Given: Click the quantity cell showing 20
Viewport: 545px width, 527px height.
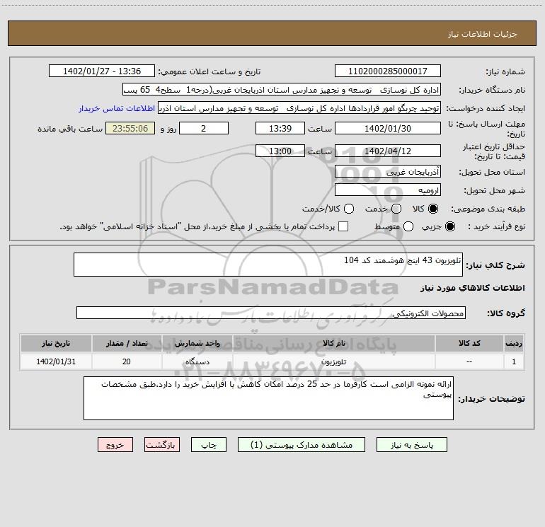Looking at the screenshot, I should coord(127,361).
